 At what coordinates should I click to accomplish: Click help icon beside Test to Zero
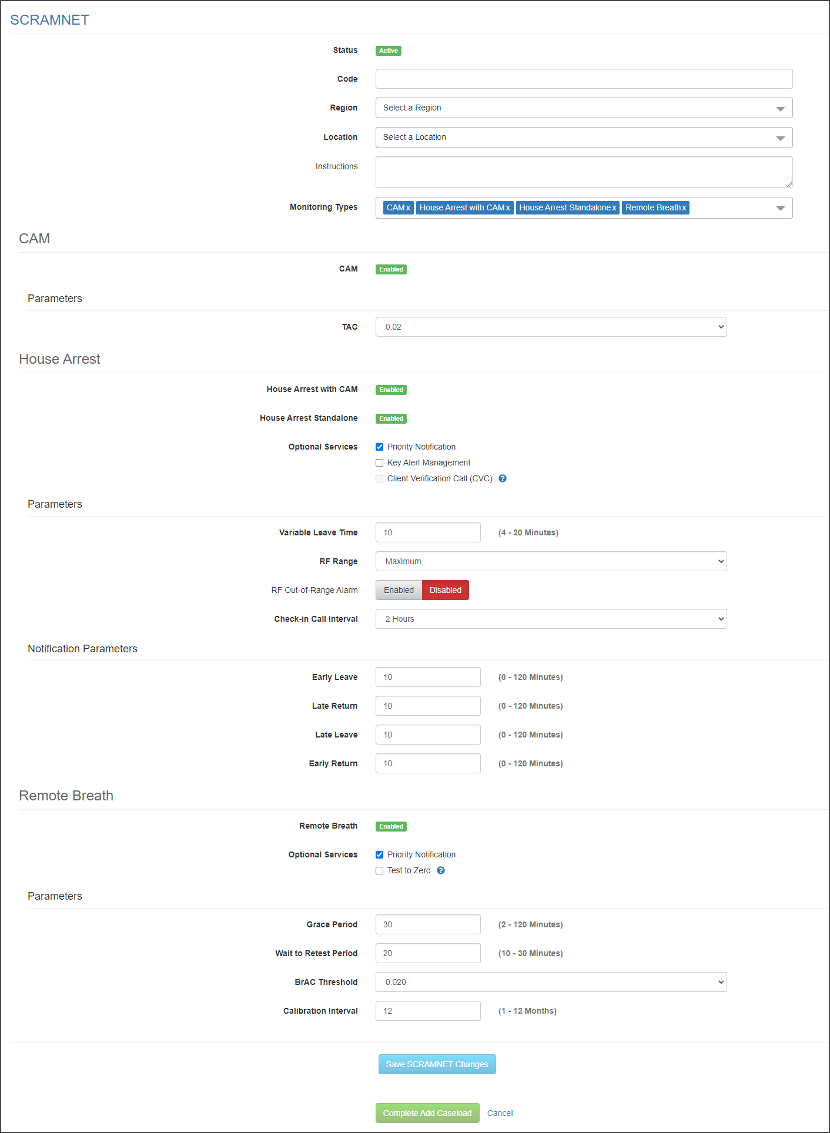441,870
